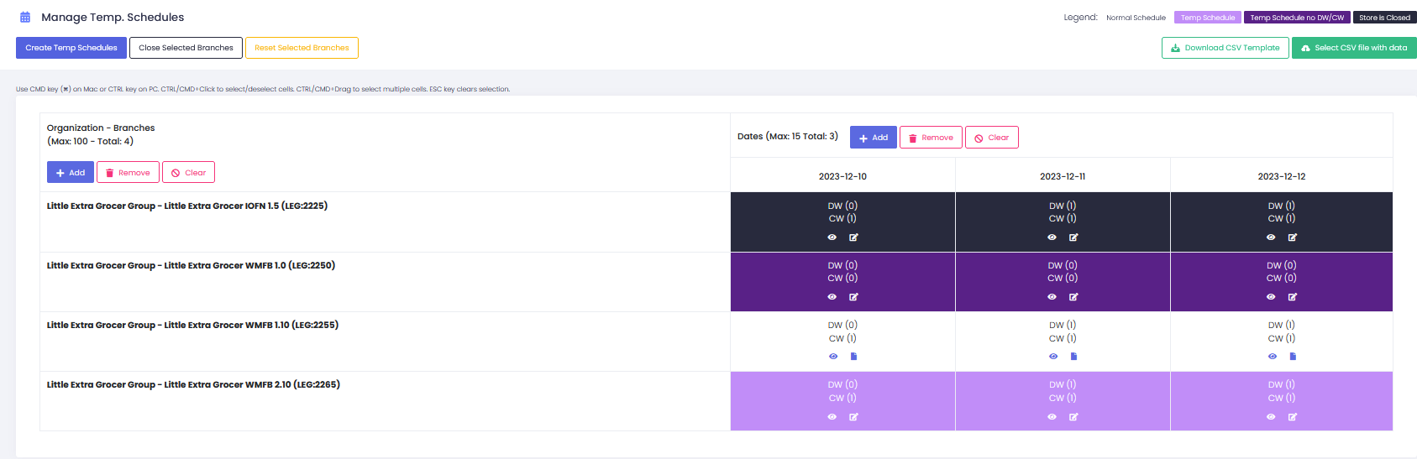This screenshot has width=1417, height=459.
Task: Click Download CSV Template button
Action: click(x=1225, y=48)
